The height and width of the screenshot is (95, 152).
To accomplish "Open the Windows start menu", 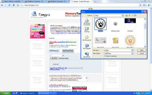I will coord(6,93).
